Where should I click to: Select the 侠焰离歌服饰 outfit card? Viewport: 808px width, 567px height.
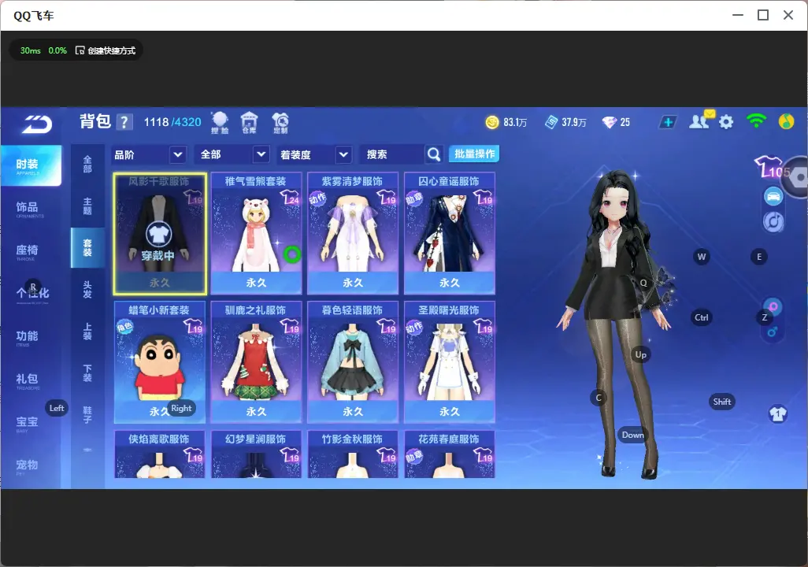pyautogui.click(x=160, y=454)
